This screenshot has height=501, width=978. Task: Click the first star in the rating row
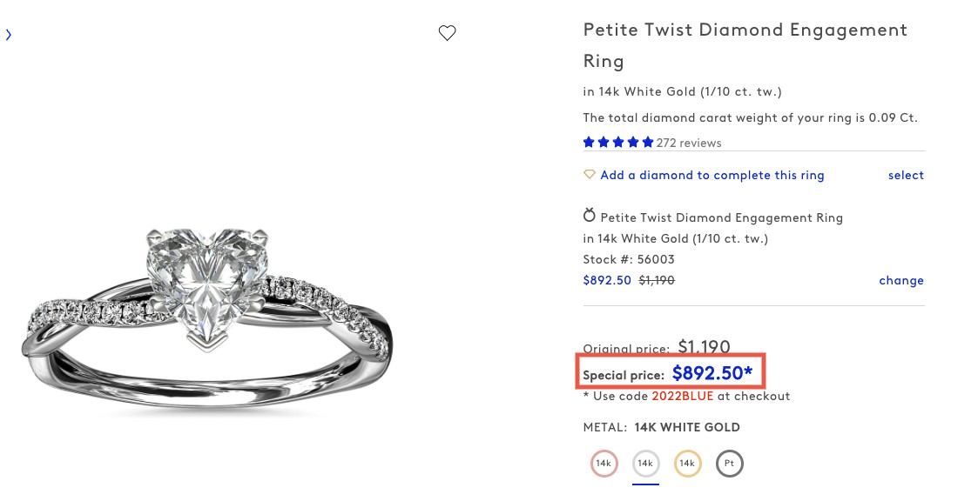tap(590, 141)
